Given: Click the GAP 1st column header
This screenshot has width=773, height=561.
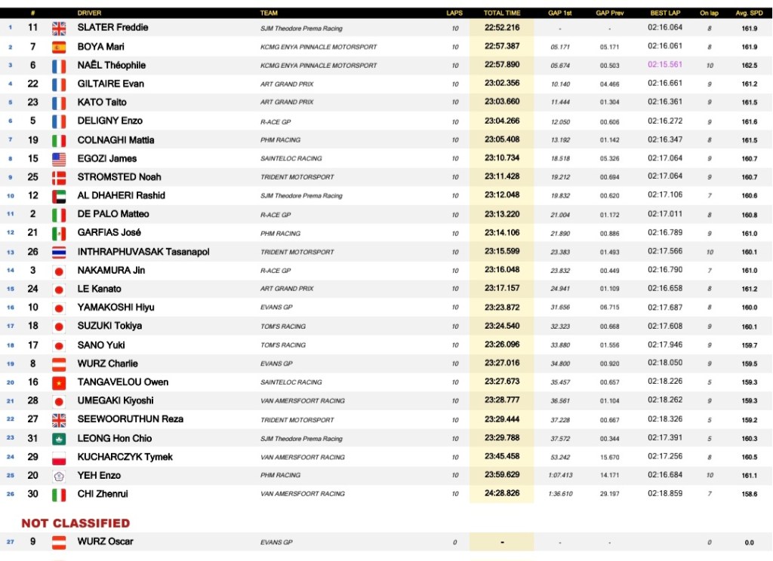Looking at the screenshot, I should pyautogui.click(x=560, y=13).
